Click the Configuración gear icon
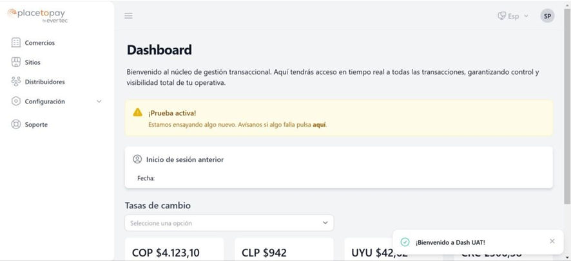 [x=16, y=102]
